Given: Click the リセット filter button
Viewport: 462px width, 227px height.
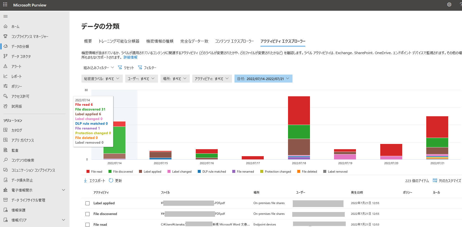Looking at the screenshot, I should 126,68.
